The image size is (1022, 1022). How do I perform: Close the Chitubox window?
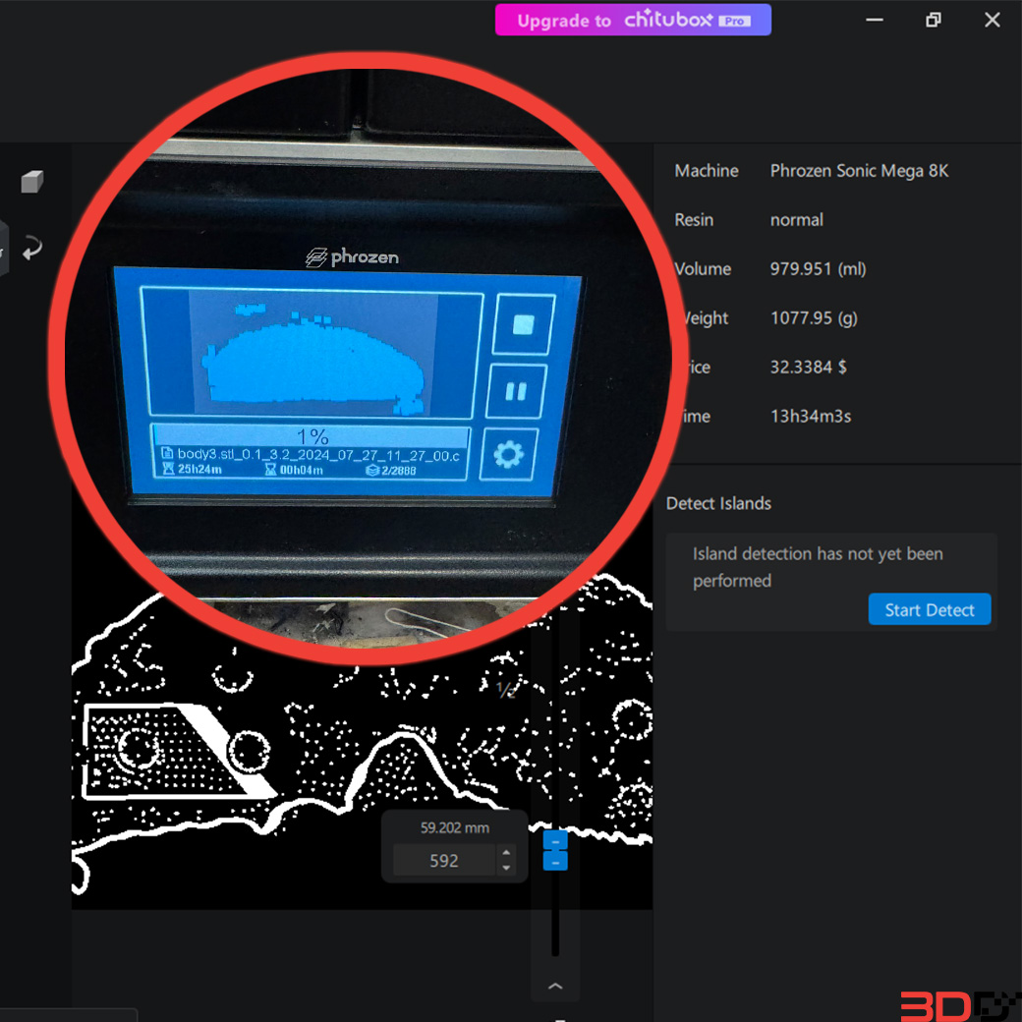[992, 21]
